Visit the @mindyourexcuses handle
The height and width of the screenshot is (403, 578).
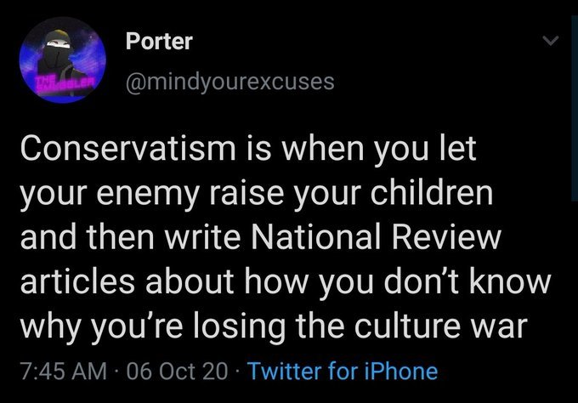(x=230, y=82)
